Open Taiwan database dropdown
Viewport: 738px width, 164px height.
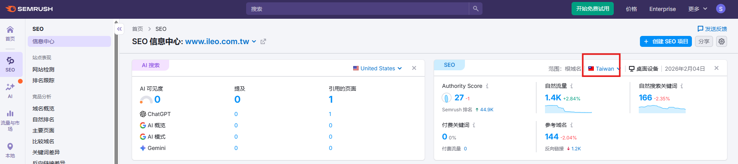point(604,69)
